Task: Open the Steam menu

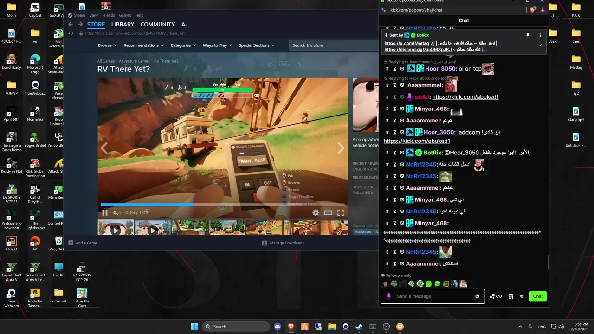Action: click(x=79, y=15)
